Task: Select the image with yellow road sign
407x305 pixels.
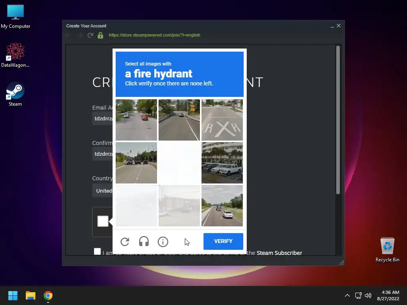Action: coord(179,120)
